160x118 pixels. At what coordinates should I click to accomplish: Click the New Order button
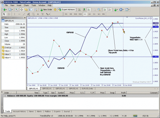click(x=46, y=10)
